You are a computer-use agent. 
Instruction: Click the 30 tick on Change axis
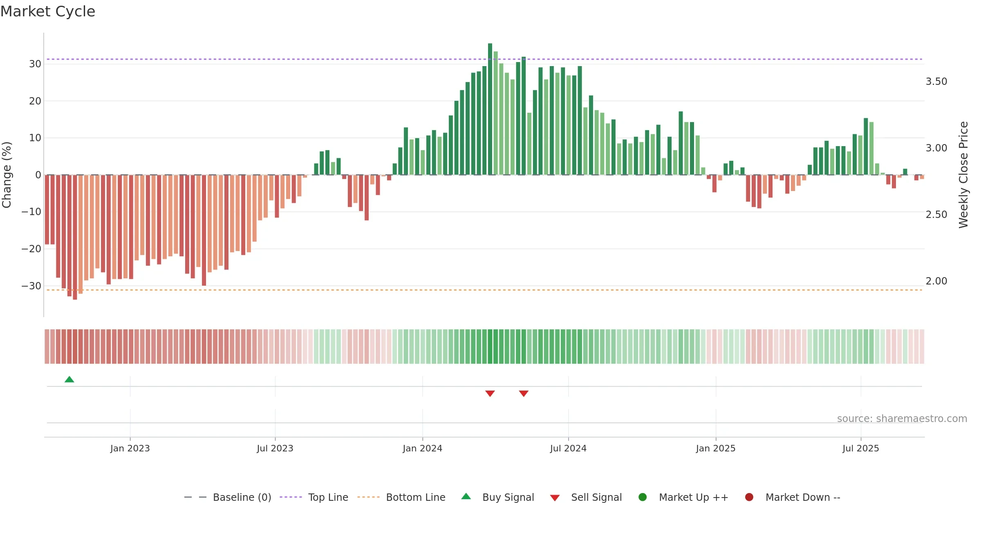pos(35,64)
